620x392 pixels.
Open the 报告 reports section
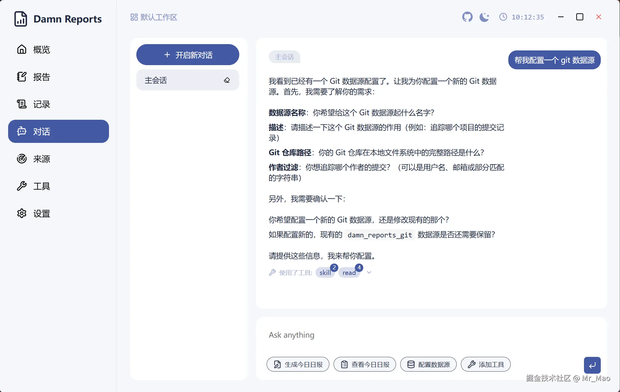point(41,77)
